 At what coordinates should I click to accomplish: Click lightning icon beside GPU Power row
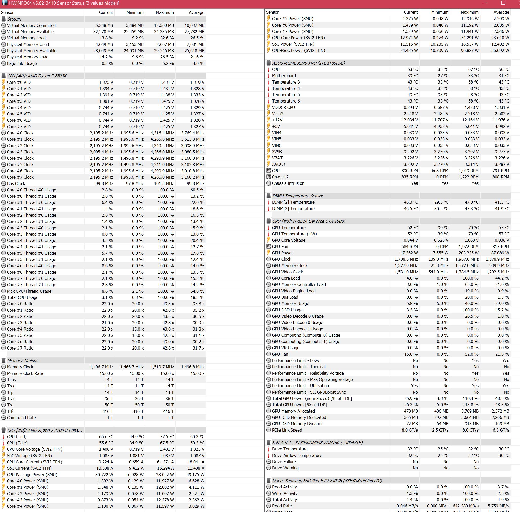[268, 253]
